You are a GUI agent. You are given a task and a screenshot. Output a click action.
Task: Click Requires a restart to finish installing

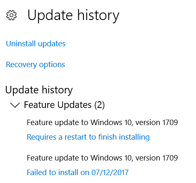[88, 137]
